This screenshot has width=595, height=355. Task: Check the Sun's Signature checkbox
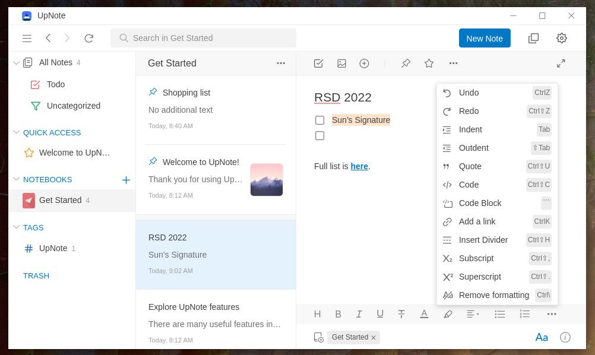point(319,120)
